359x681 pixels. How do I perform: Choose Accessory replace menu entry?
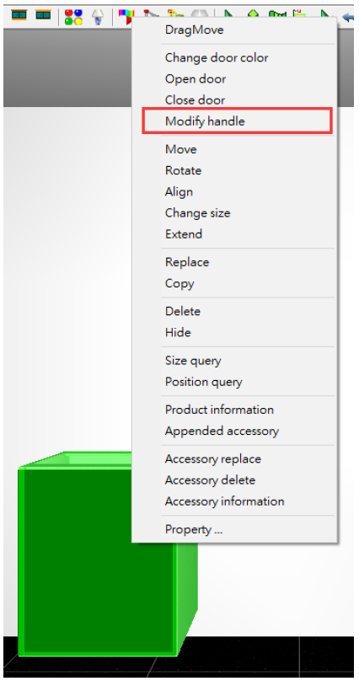pos(212,458)
